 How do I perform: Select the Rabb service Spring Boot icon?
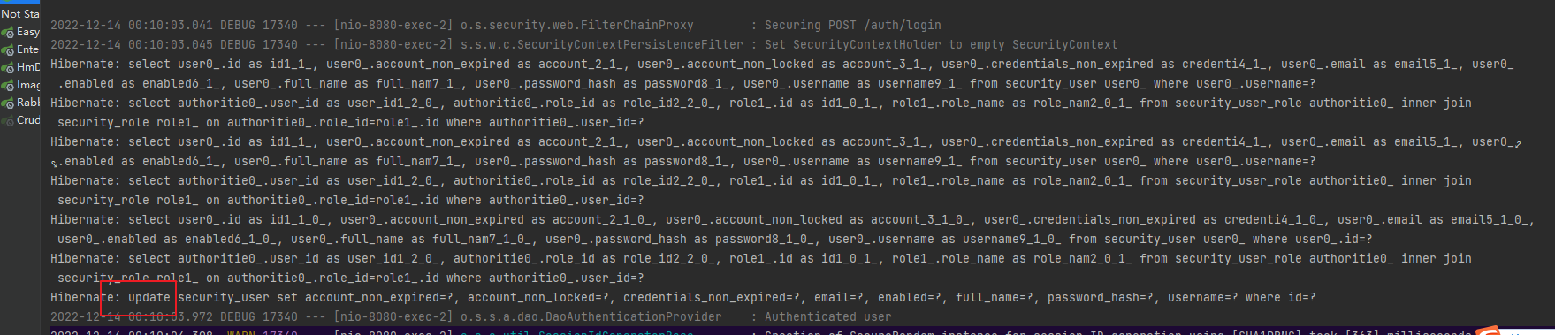pos(7,103)
